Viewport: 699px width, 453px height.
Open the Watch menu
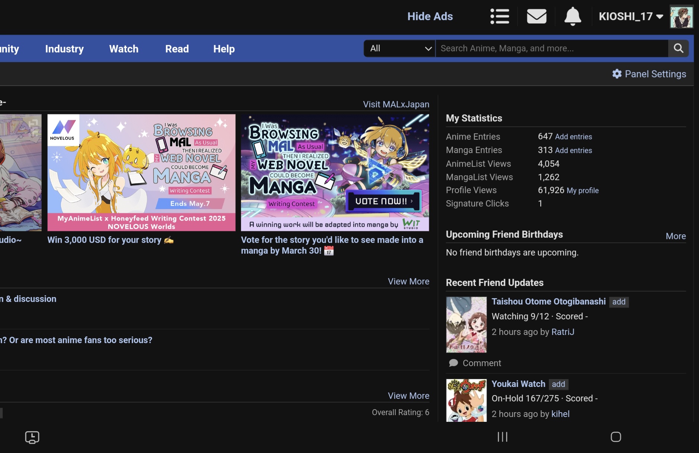tap(124, 49)
